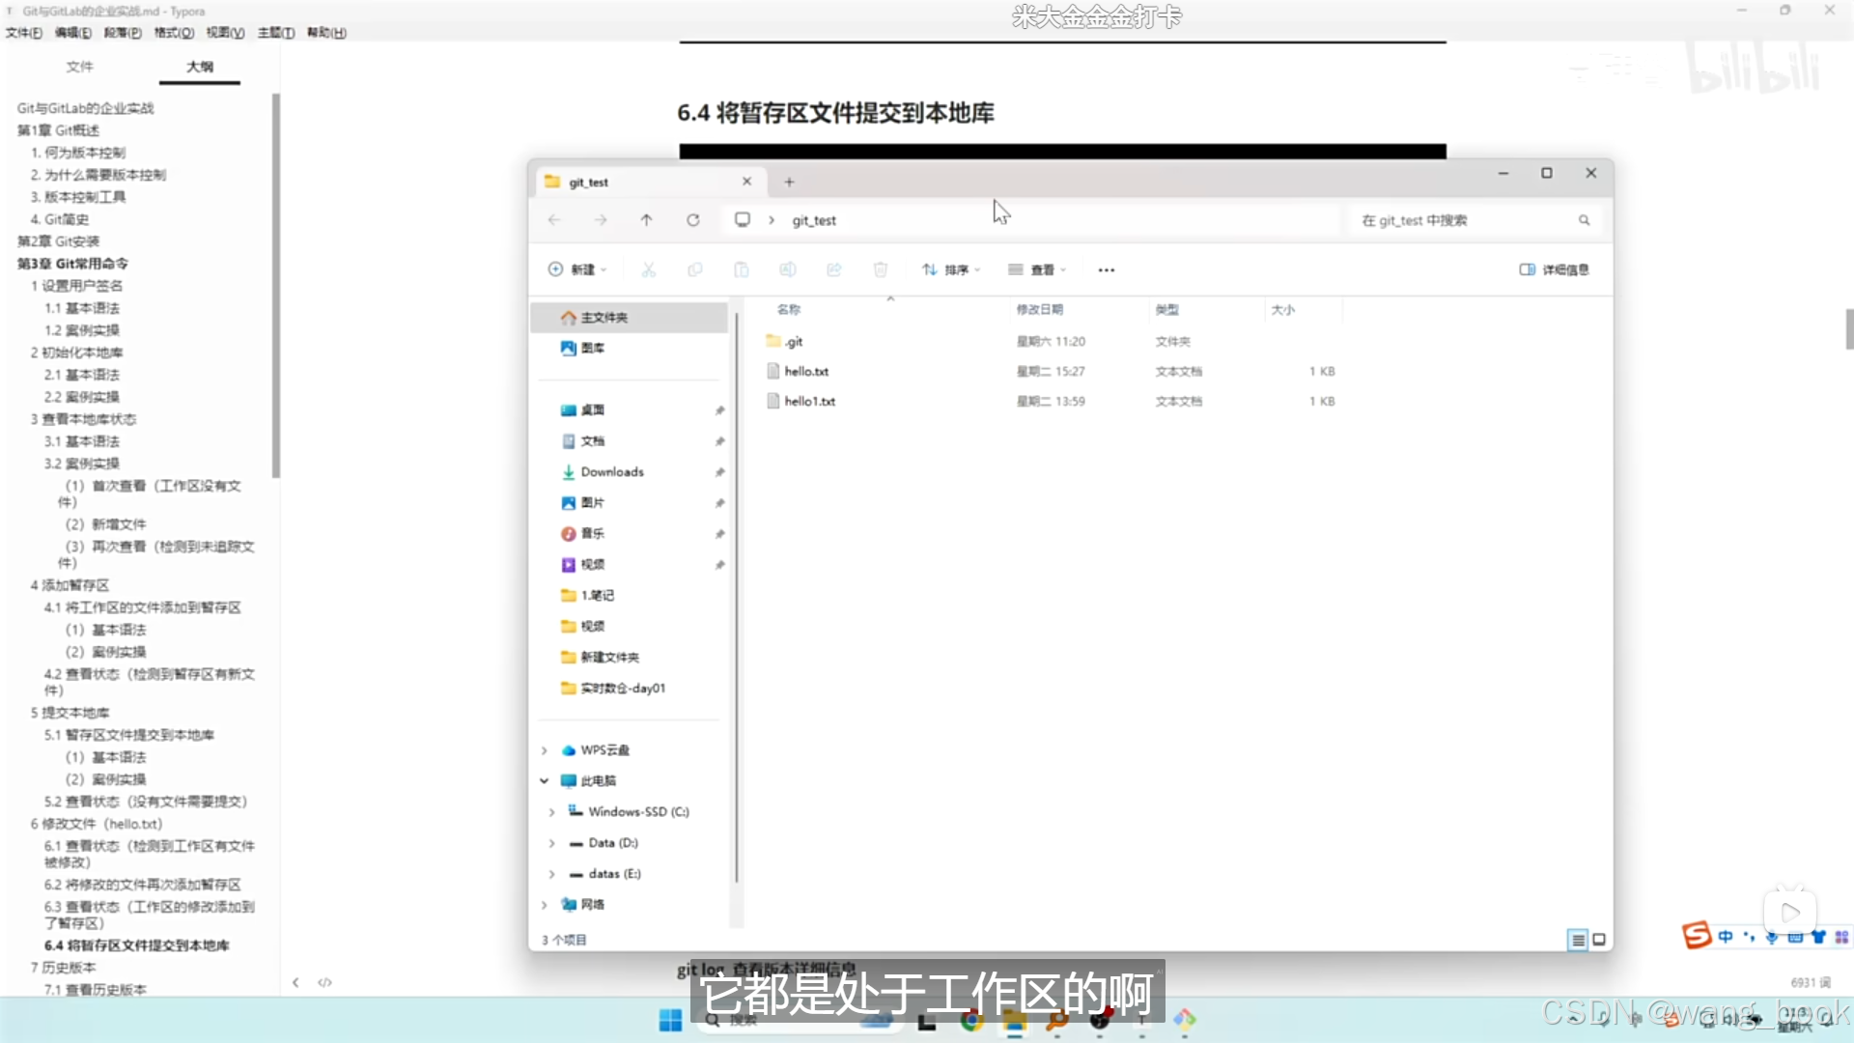Image resolution: width=1854 pixels, height=1043 pixels.
Task: Click the Typora outline scrollbar
Action: [x=276, y=286]
